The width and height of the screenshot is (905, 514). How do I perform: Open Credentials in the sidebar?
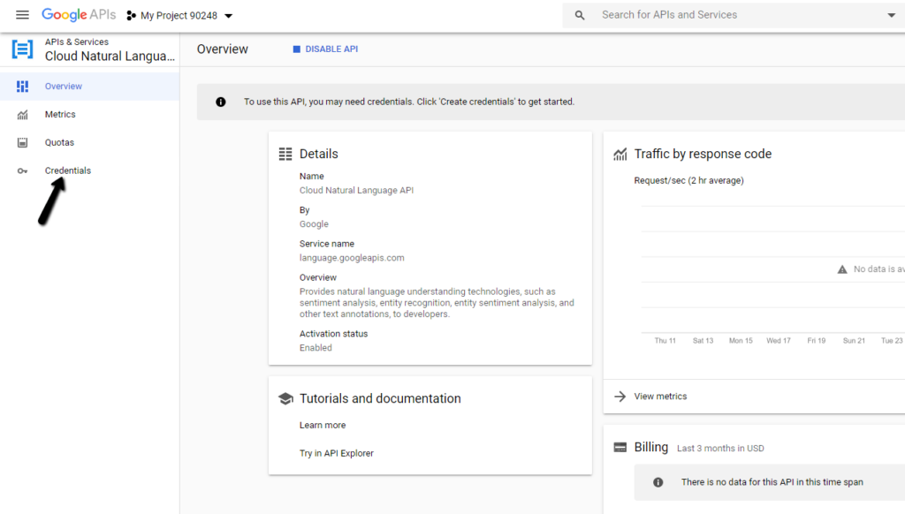click(x=89, y=170)
